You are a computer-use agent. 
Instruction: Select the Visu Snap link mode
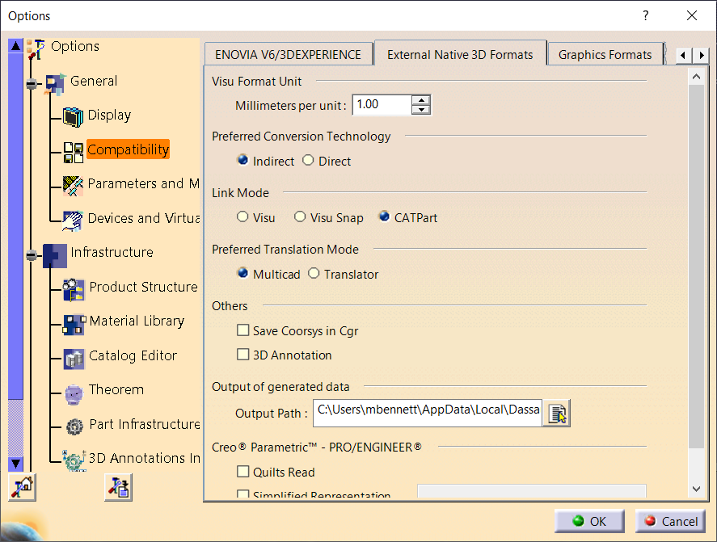[x=300, y=216]
